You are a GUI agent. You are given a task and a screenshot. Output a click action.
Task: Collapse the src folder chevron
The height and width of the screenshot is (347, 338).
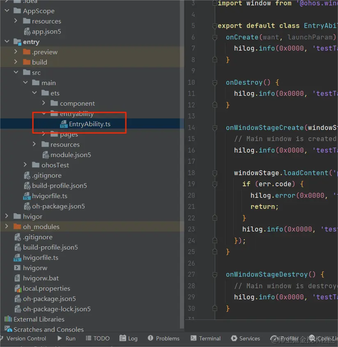click(x=16, y=72)
